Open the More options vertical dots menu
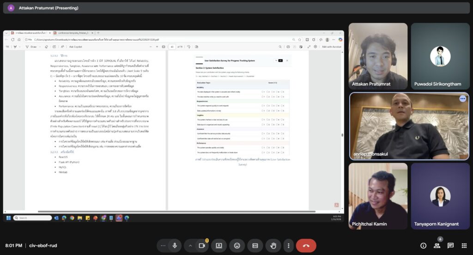 (289, 246)
